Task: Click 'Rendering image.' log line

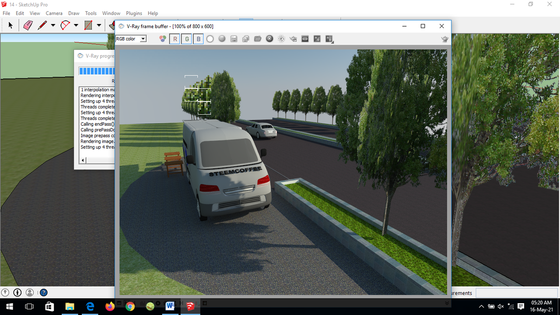Action: (x=98, y=141)
